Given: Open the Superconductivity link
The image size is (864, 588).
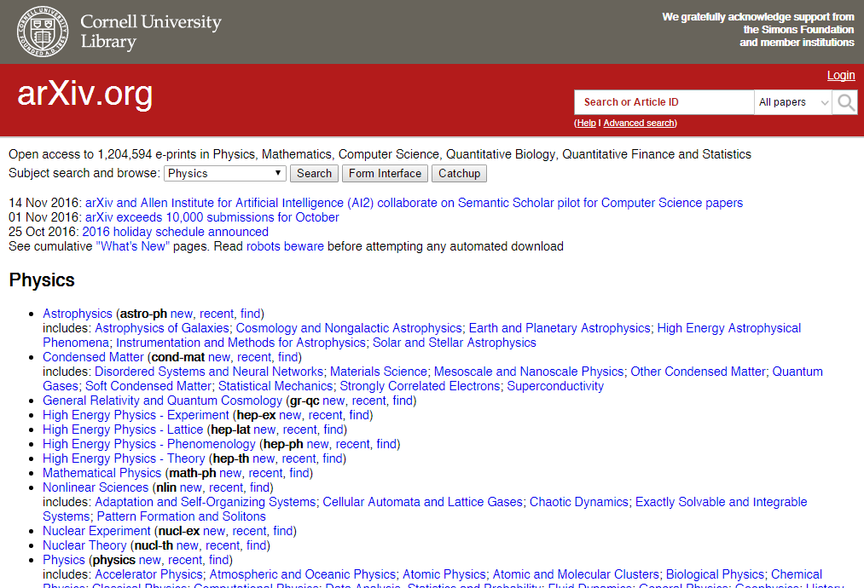Looking at the screenshot, I should point(555,386).
